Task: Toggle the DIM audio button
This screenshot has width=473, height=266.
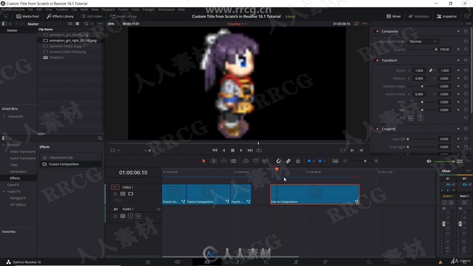Action: [460, 161]
